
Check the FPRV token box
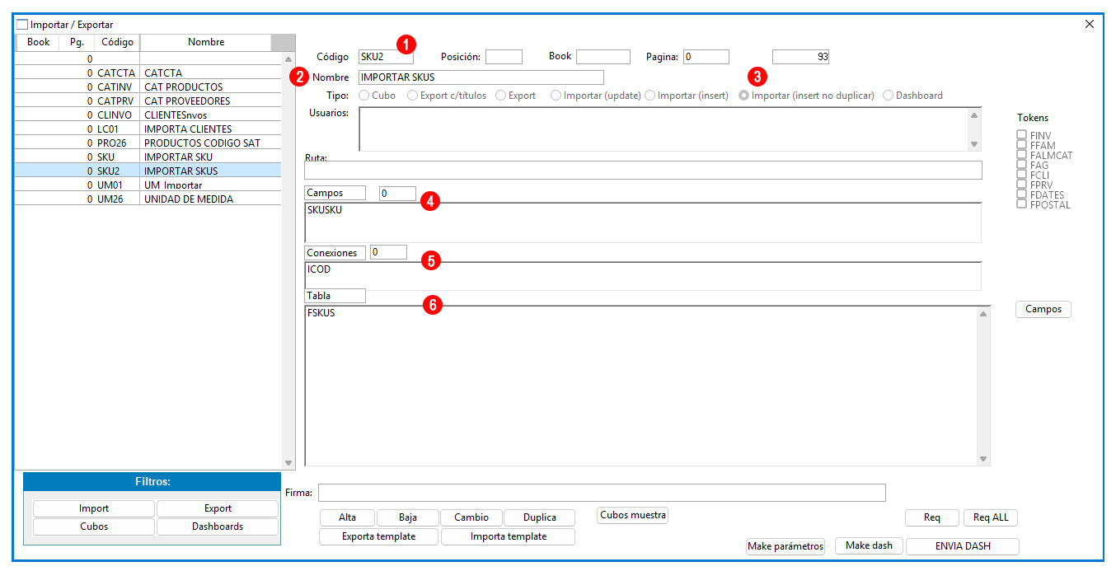click(1022, 185)
